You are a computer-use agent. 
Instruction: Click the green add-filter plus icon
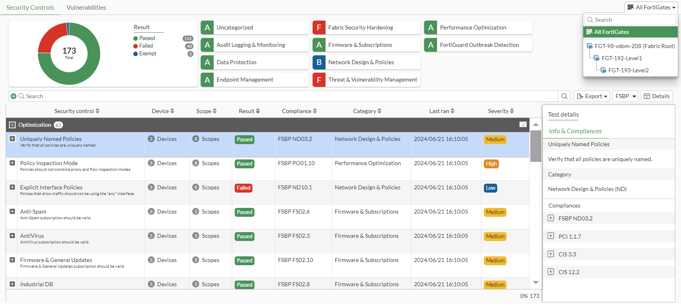[14, 96]
